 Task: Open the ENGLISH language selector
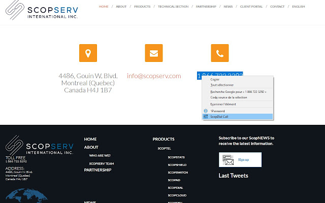299,7
